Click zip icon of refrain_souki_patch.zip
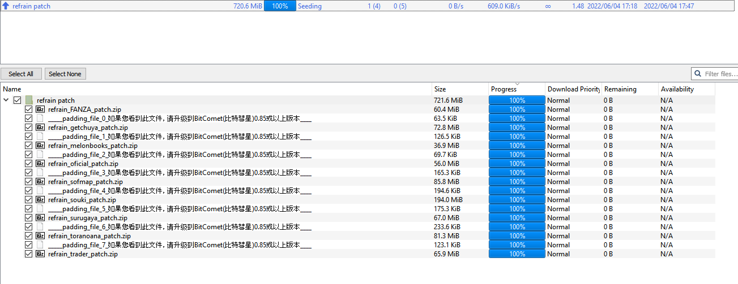 pyautogui.click(x=40, y=200)
